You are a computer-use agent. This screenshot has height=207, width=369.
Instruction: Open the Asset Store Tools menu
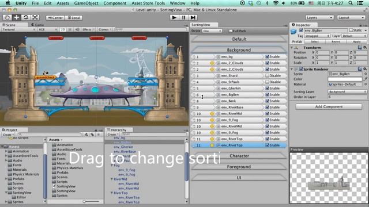click(148, 3)
